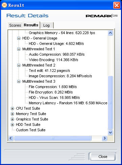Screen dimensions: 122x165
Task: Click the Close button at the bottom
Action: point(103,156)
